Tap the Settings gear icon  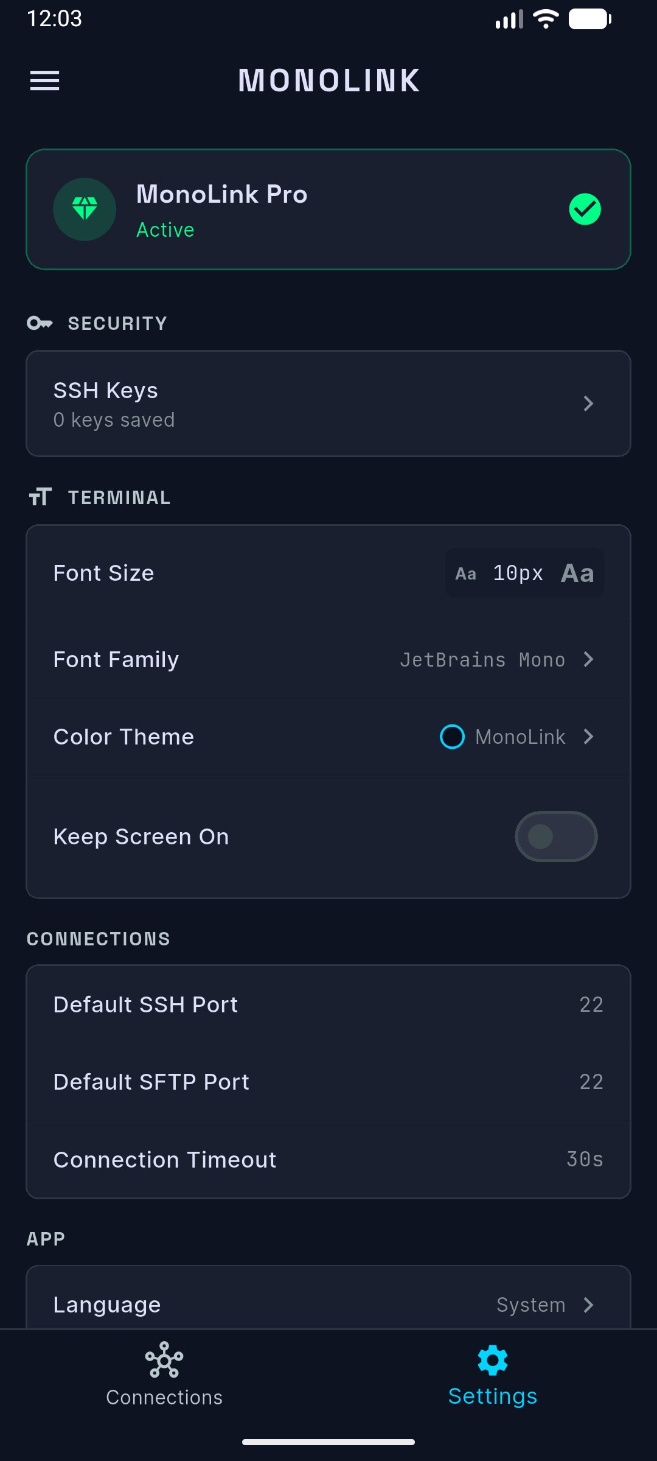(x=493, y=1359)
